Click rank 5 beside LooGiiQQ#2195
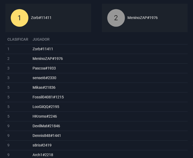The image size is (193, 158). (8, 107)
